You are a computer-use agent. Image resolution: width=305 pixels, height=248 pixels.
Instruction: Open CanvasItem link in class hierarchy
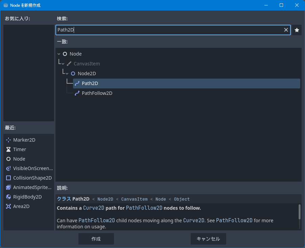(x=135, y=199)
